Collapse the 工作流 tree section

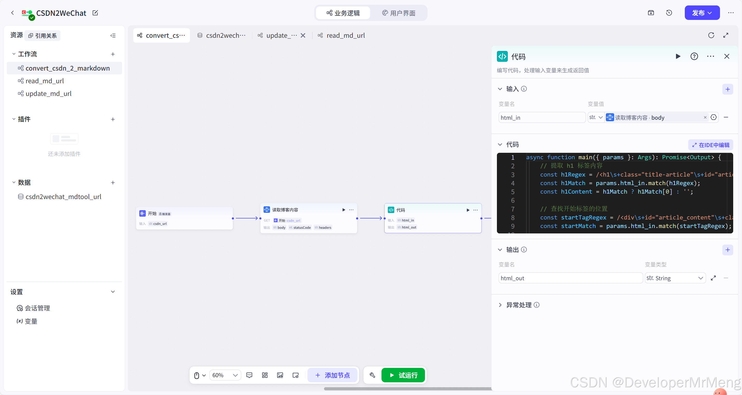click(13, 54)
